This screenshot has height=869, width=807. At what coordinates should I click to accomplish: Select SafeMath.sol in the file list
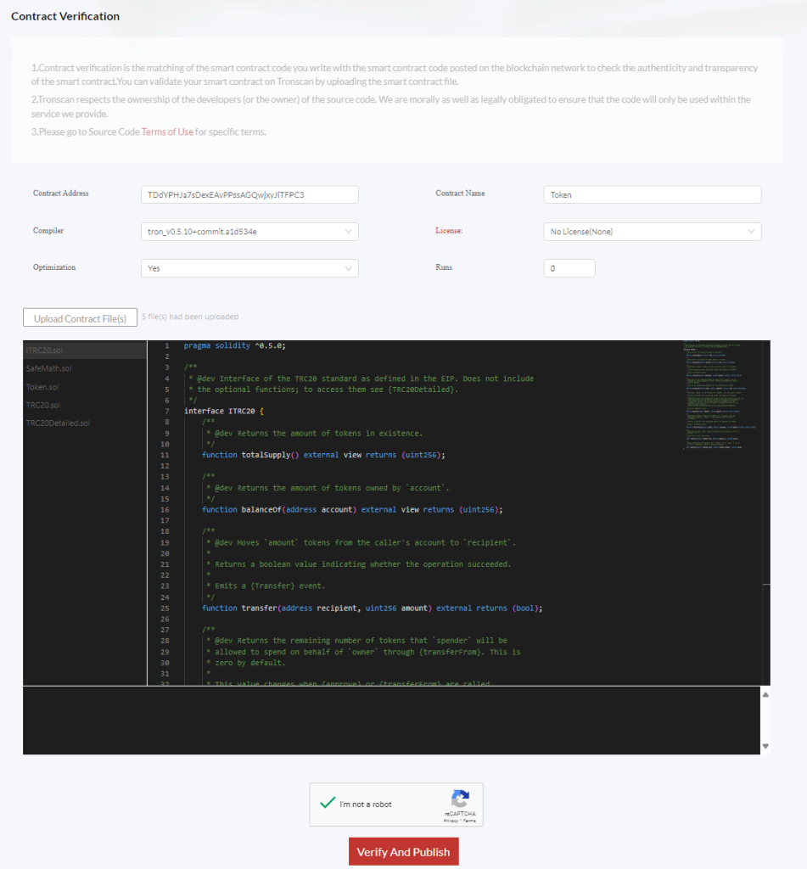pyautogui.click(x=85, y=368)
